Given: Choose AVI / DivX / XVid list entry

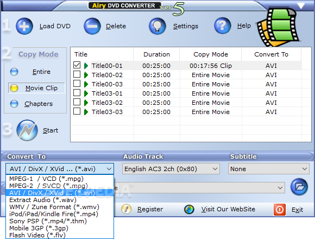Looking at the screenshot, I should click(x=60, y=193).
